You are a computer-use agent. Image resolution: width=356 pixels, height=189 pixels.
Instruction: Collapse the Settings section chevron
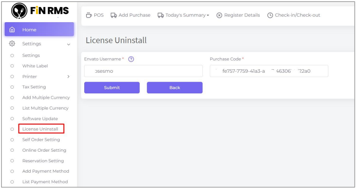point(69,44)
